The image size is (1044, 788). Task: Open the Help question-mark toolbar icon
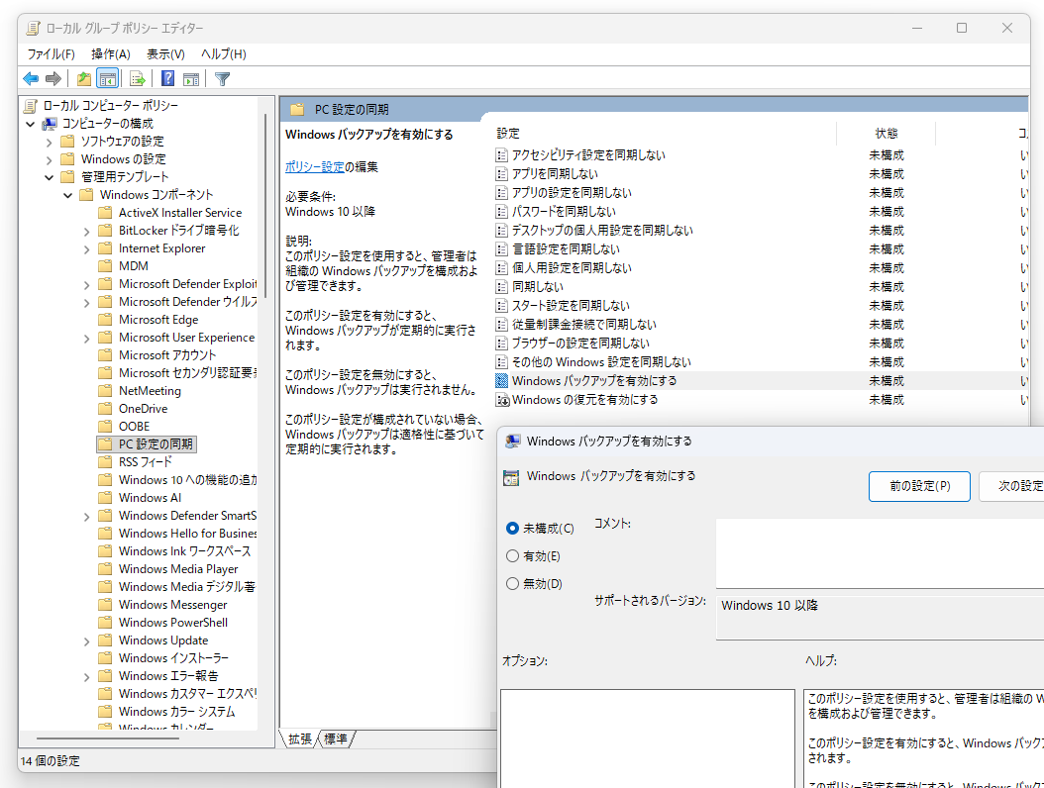pos(167,78)
